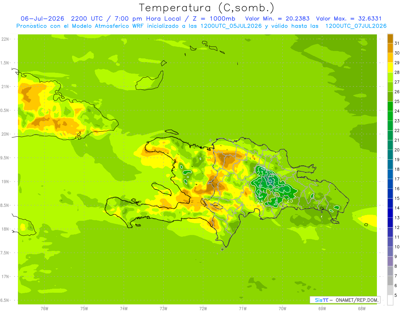Select the blue legend swatch between 16 and 17
This screenshot has height=313, width=406.
click(390, 184)
